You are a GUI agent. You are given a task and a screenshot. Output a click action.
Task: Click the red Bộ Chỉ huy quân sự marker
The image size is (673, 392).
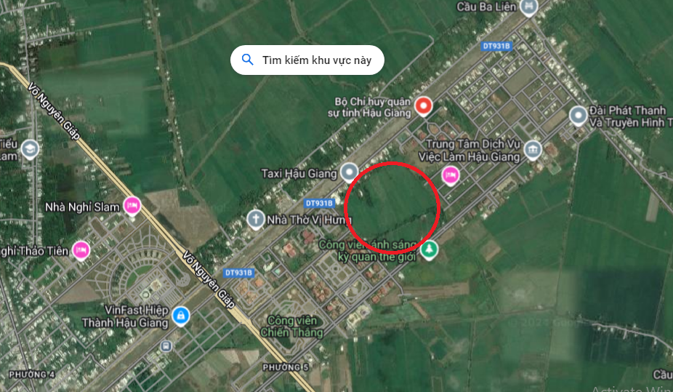click(423, 105)
